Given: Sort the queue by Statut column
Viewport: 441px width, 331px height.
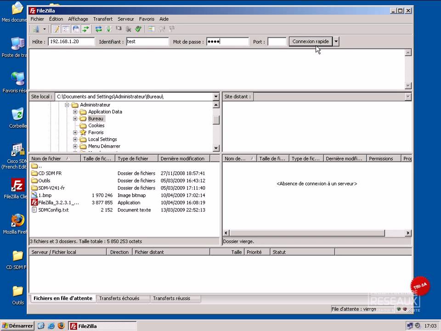Looking at the screenshot, I should click(x=302, y=252).
